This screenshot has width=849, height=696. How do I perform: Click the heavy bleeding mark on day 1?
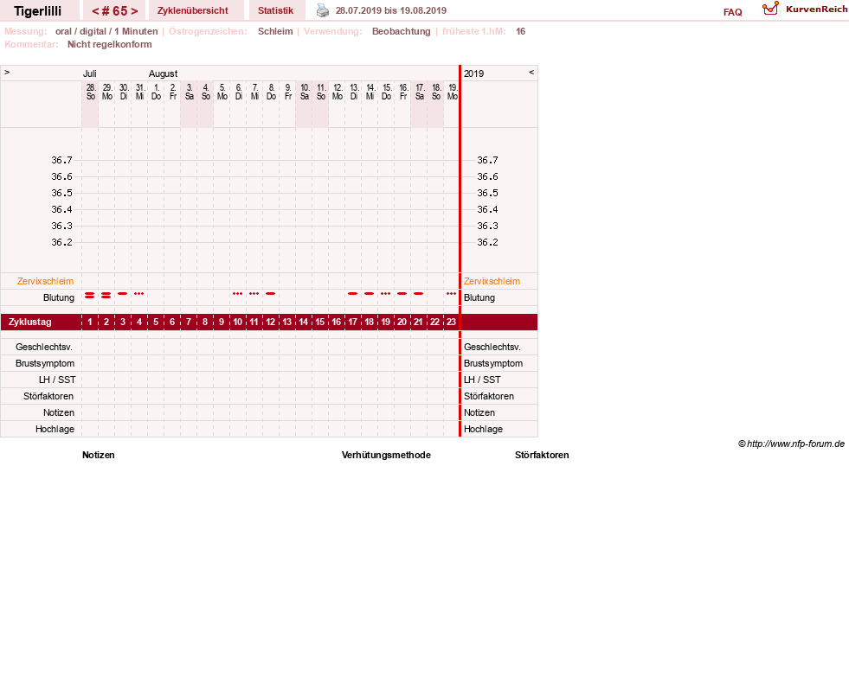click(x=90, y=295)
